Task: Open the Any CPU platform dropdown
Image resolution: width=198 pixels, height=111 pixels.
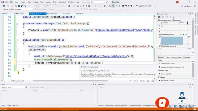Action: [x=49, y=6]
